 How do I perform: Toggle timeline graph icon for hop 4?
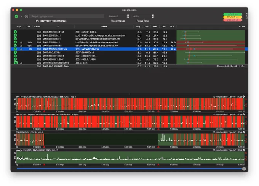point(21,42)
